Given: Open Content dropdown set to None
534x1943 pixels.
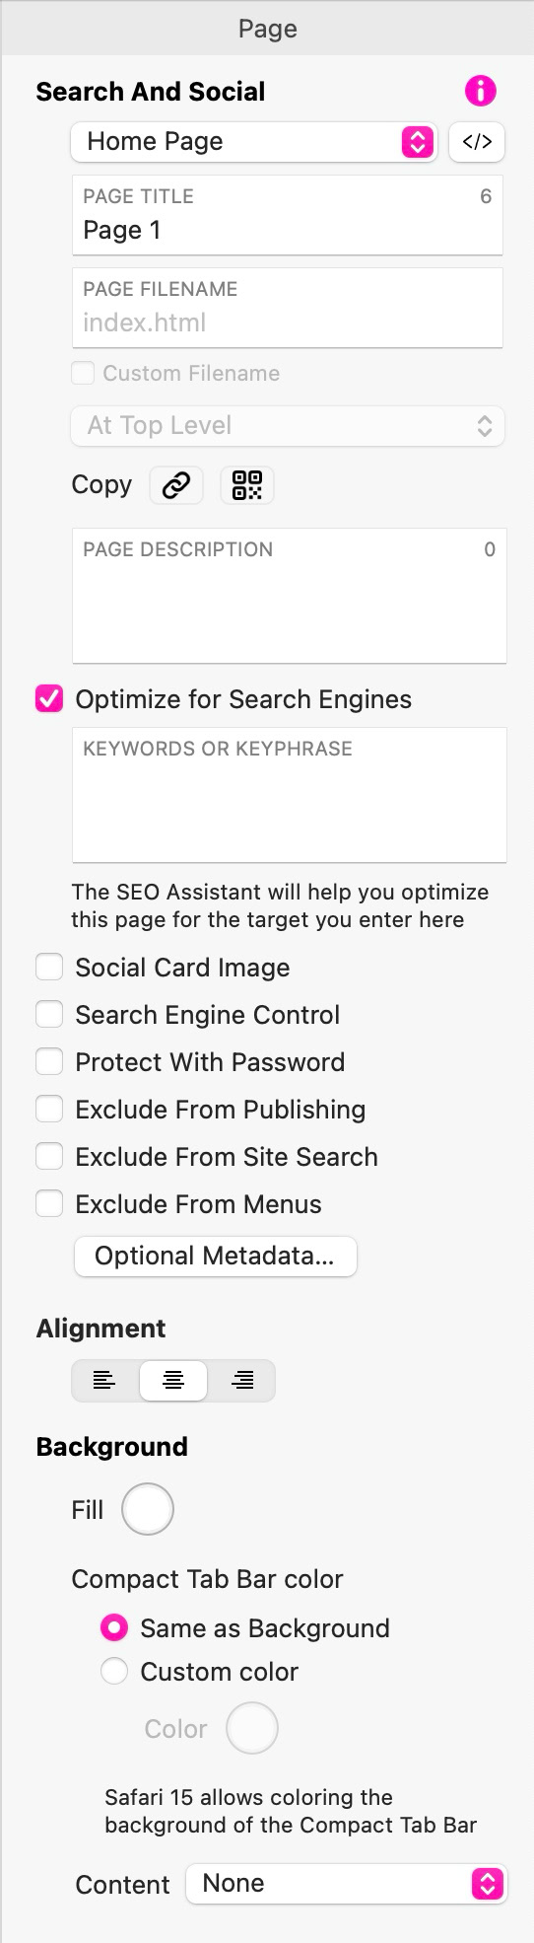Looking at the screenshot, I should 346,1884.
